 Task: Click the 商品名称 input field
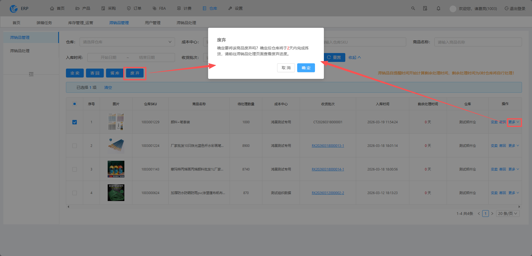478,42
